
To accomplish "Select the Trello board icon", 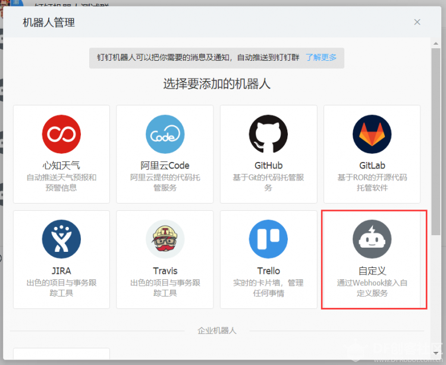I will pyautogui.click(x=268, y=239).
